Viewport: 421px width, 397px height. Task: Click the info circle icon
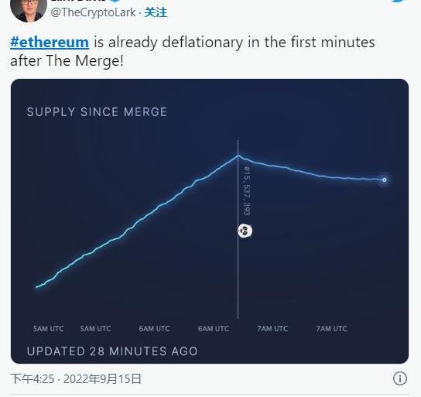400,378
